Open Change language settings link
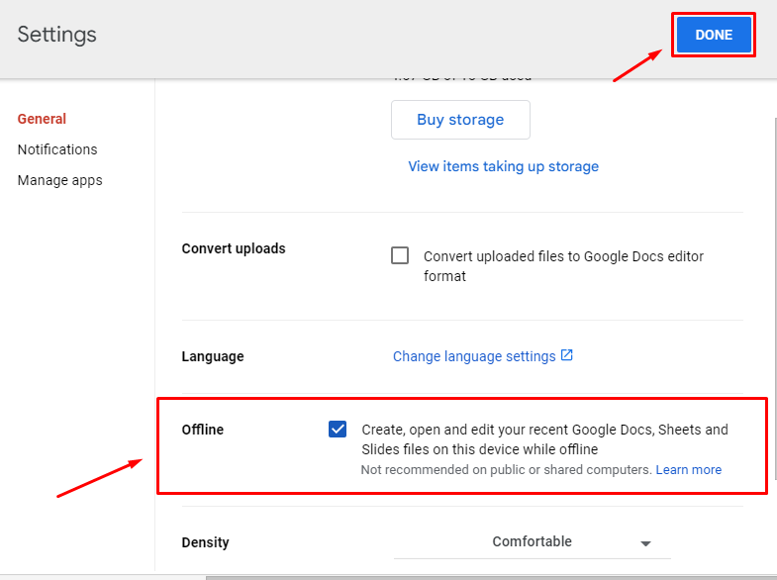Image resolution: width=777 pixels, height=580 pixels. [474, 356]
